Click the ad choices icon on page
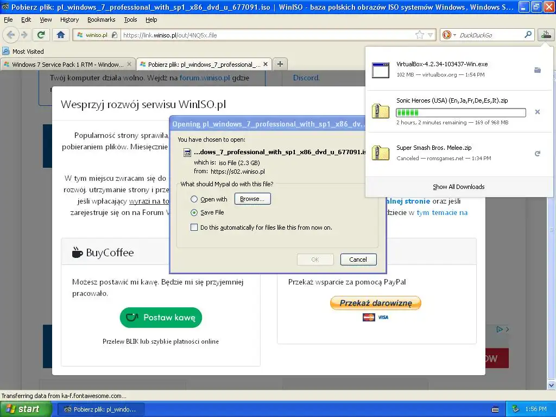The width and height of the screenshot is (556, 417). [x=500, y=330]
